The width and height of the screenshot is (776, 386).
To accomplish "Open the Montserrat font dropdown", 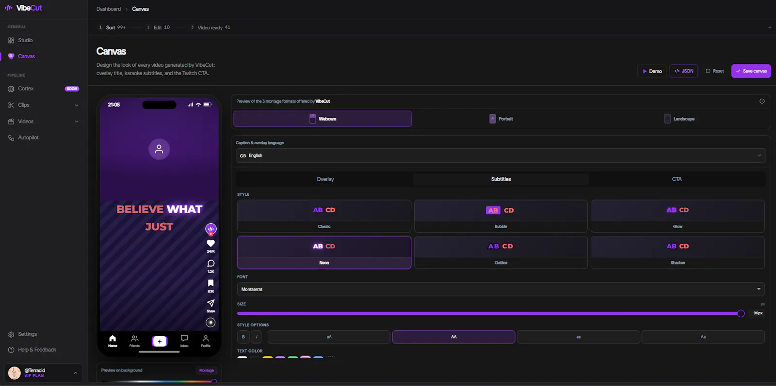I will coord(501,289).
